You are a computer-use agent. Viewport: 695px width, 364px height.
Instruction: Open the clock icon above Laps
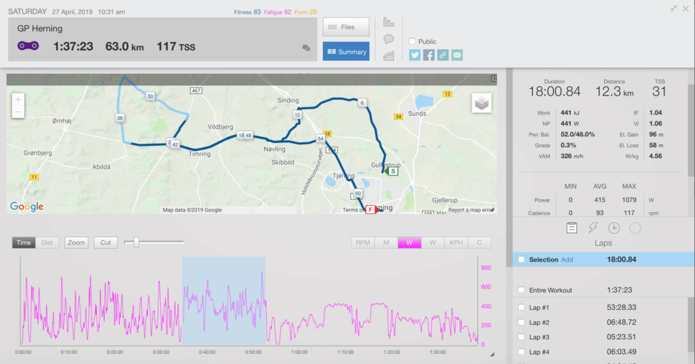pyautogui.click(x=614, y=228)
